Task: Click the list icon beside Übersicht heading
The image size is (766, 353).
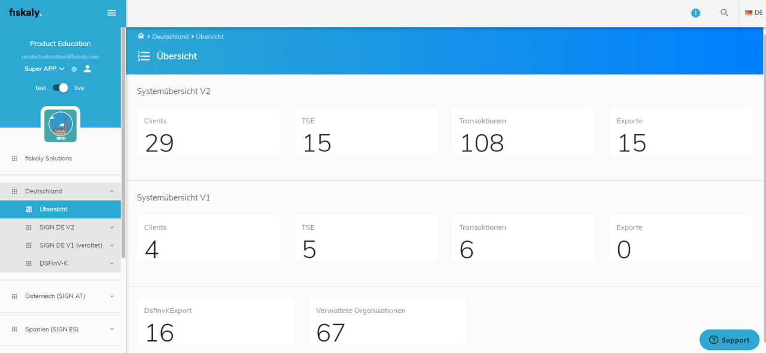Action: pos(144,56)
